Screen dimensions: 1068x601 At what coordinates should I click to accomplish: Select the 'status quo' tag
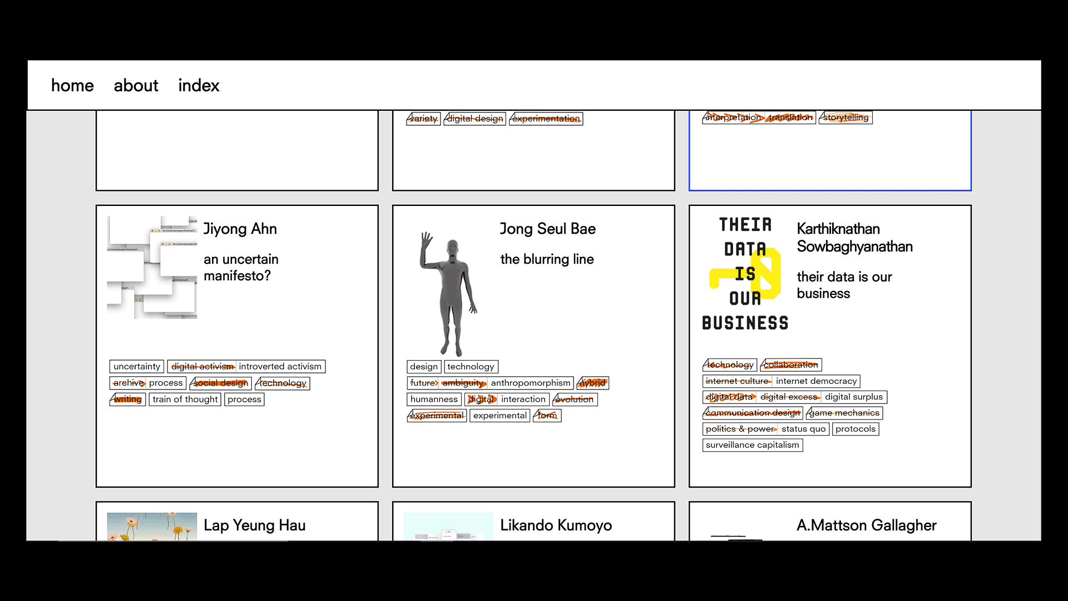[803, 429]
